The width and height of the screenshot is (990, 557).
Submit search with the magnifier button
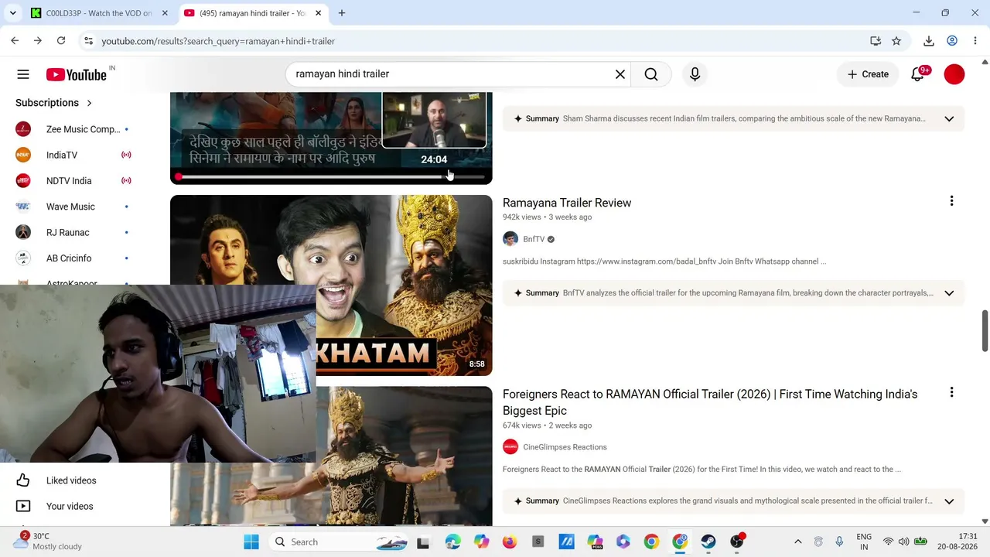coord(651,74)
